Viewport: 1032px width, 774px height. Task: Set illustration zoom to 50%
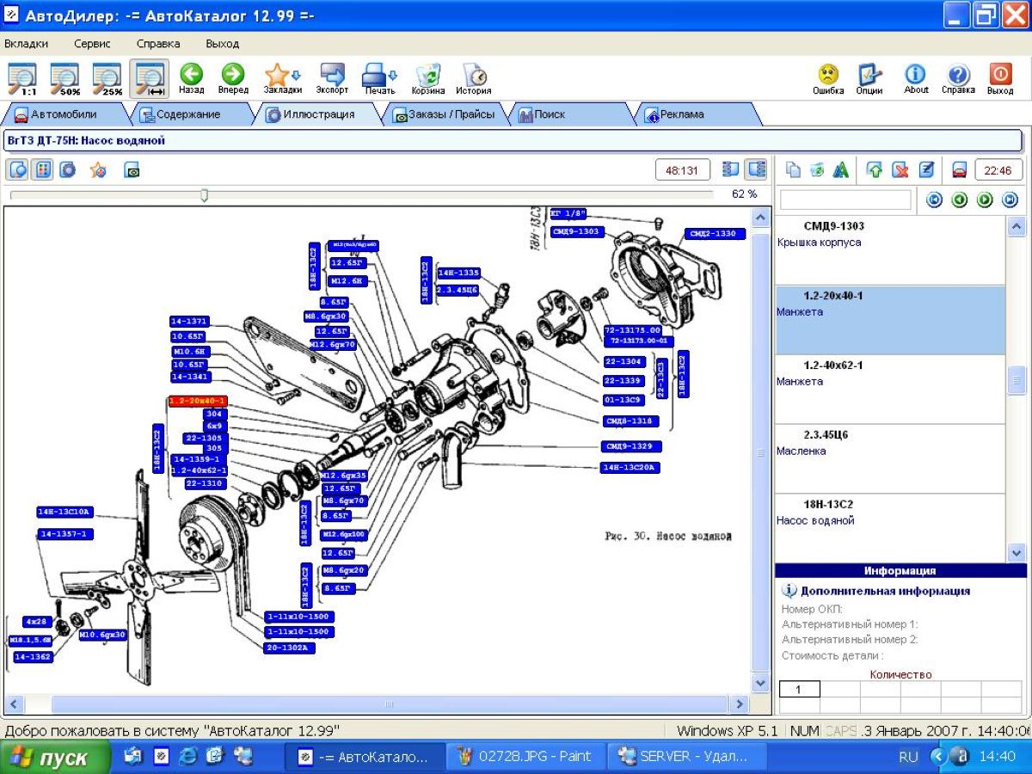point(64,79)
